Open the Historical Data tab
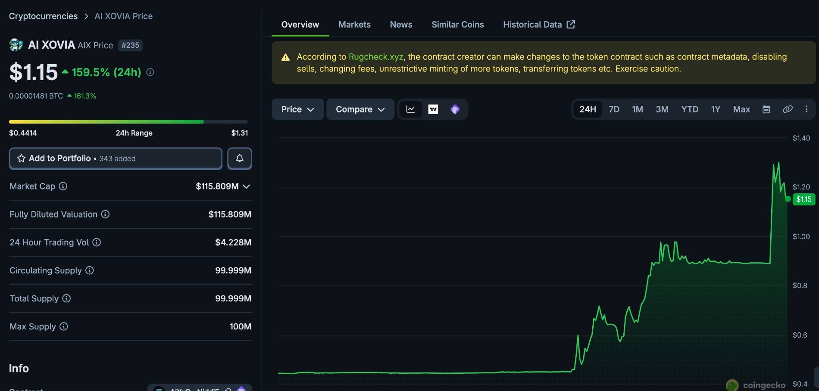The image size is (819, 391). (539, 25)
